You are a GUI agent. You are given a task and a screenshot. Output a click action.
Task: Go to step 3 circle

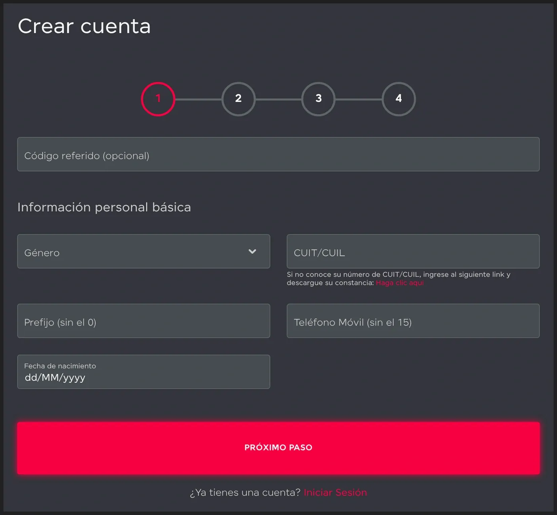coord(318,99)
